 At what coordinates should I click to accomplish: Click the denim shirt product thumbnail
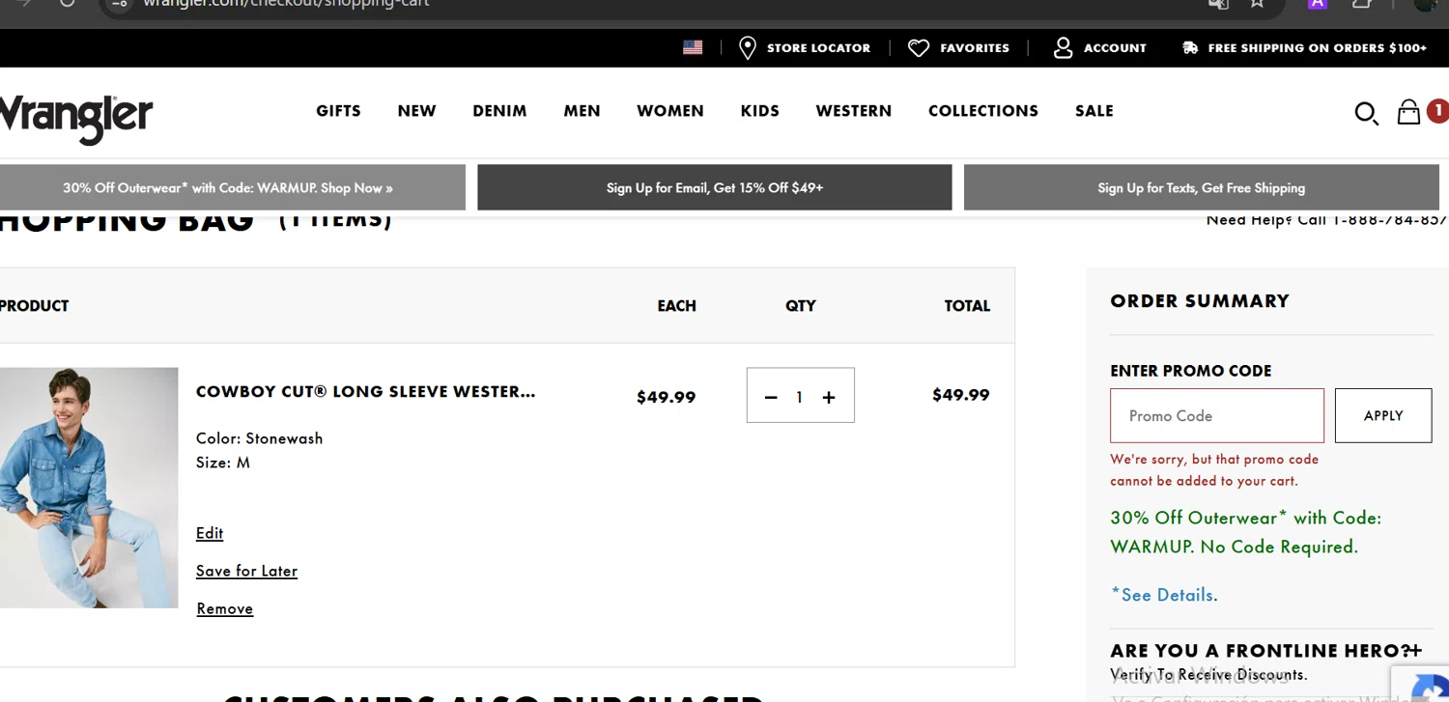[x=89, y=488]
